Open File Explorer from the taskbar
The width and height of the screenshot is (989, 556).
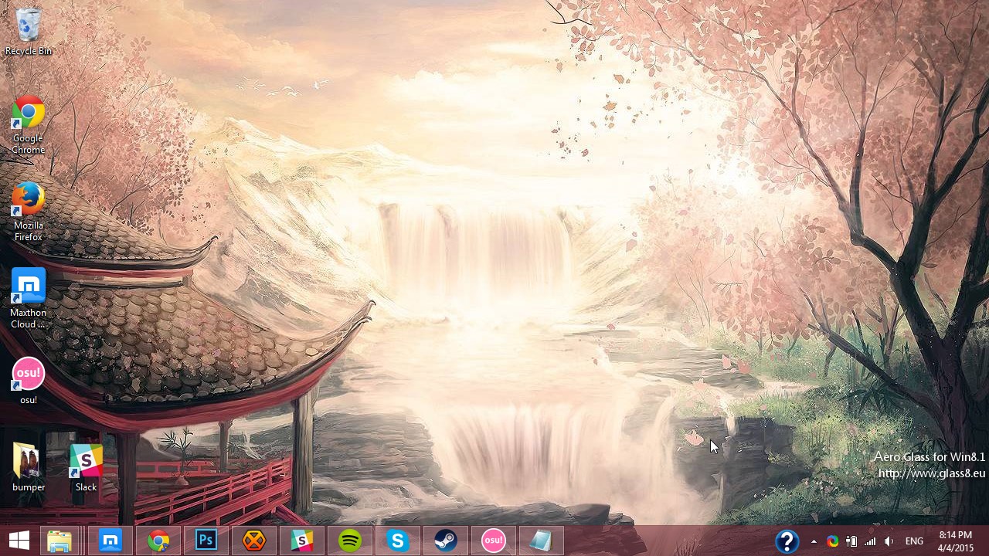pos(59,541)
